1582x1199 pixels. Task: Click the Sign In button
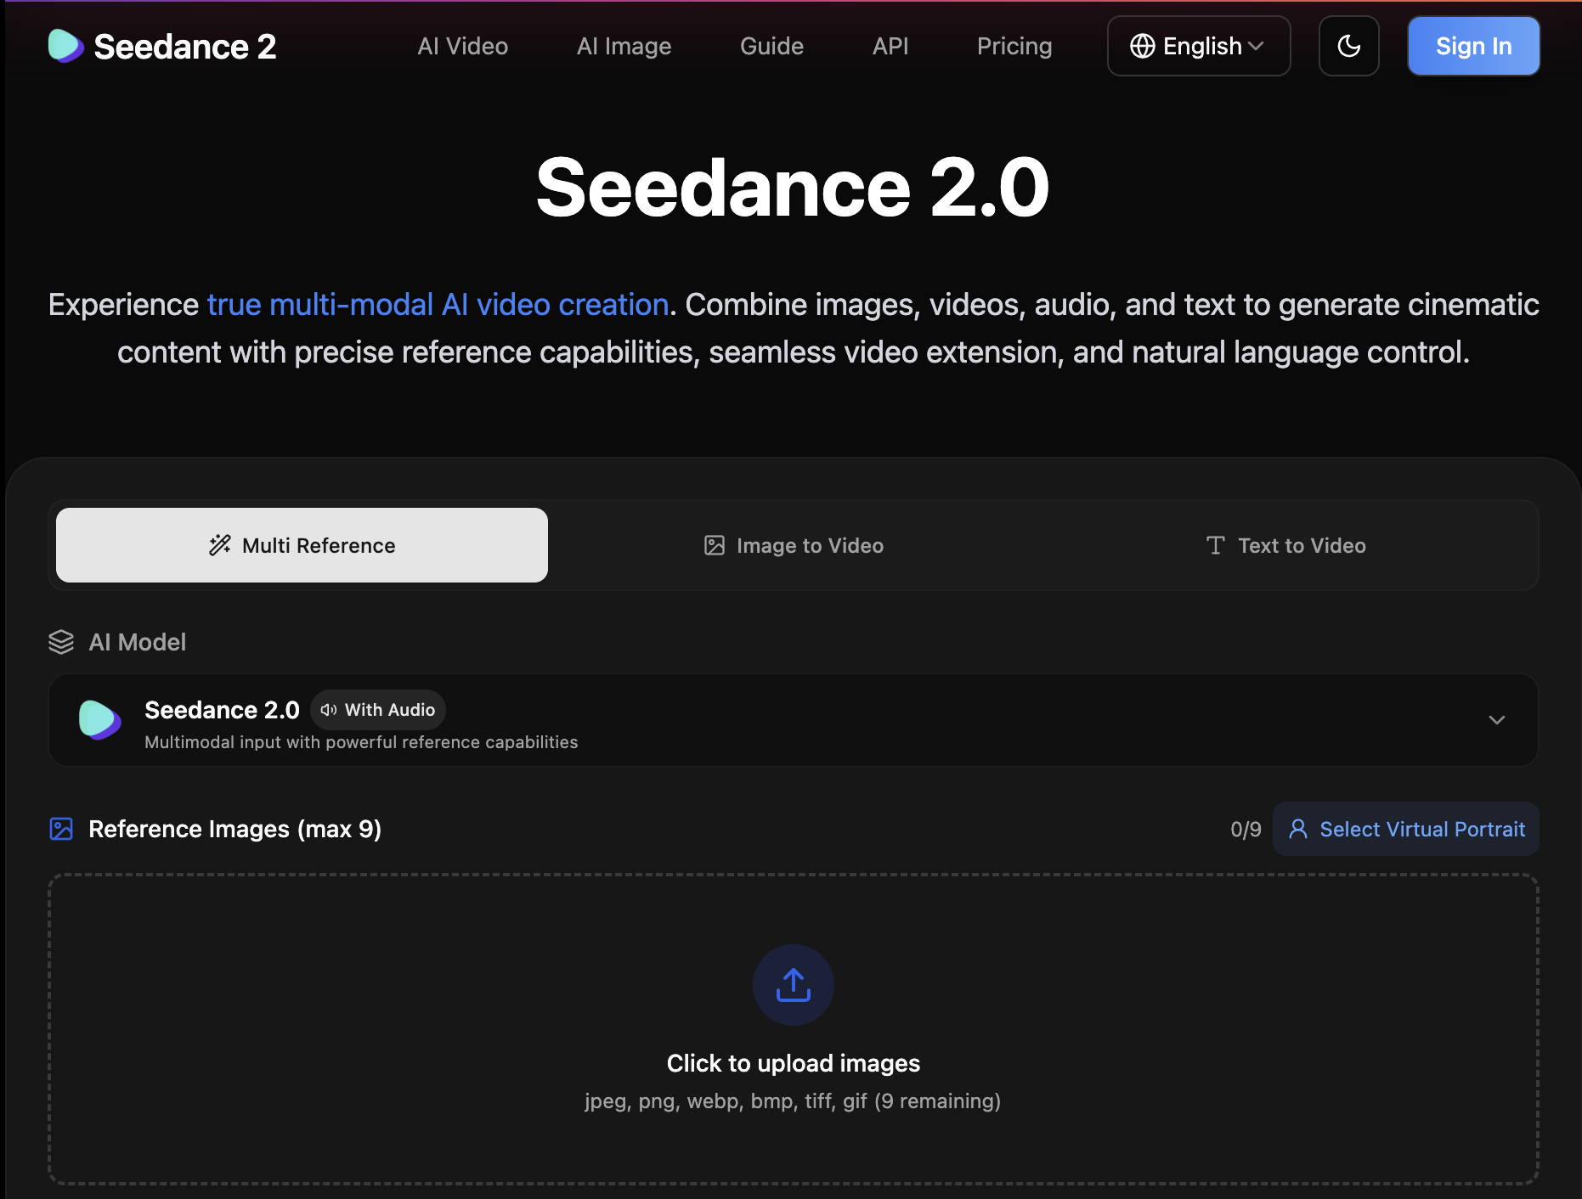(x=1473, y=46)
